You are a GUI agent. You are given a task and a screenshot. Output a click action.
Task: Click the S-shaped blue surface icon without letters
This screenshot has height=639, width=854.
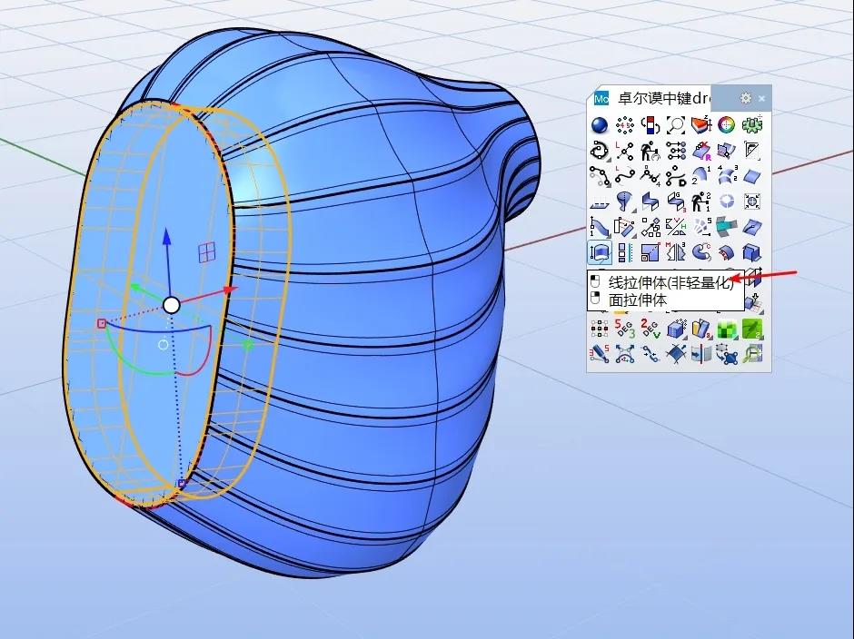coord(650,202)
